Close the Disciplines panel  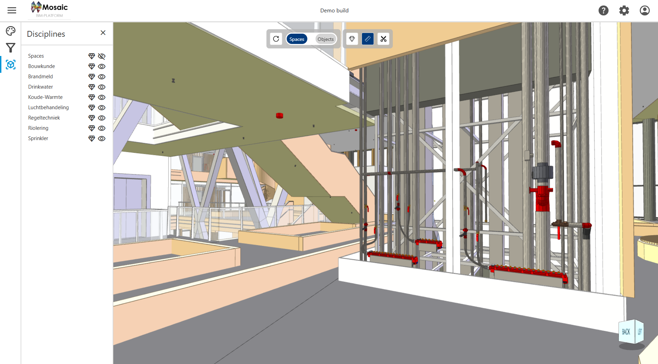coord(103,33)
